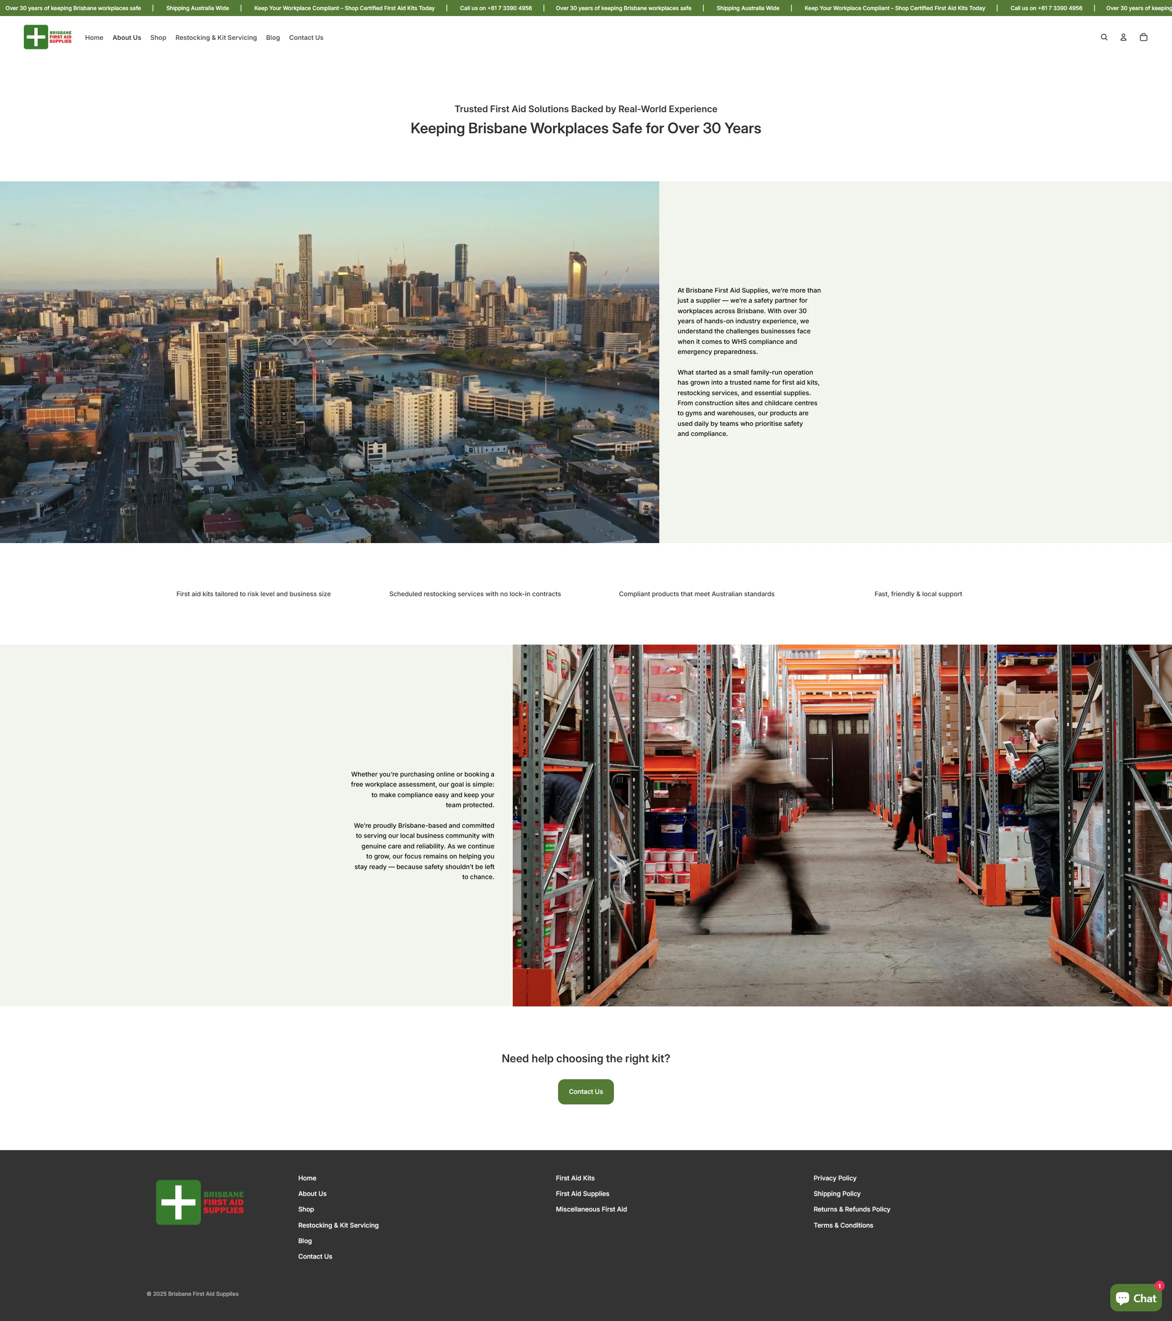Open Miscellaneous First Aid footer link
Viewport: 1172px width, 1321px height.
point(591,1209)
